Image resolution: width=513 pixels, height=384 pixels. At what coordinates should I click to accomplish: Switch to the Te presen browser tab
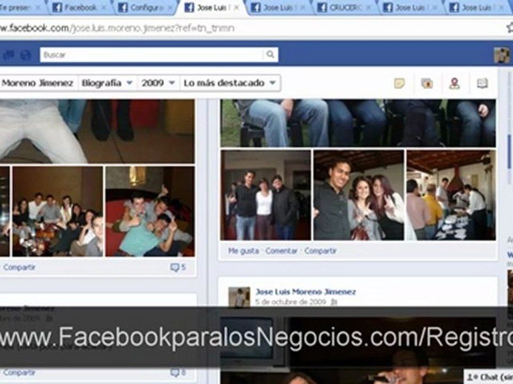click(20, 7)
